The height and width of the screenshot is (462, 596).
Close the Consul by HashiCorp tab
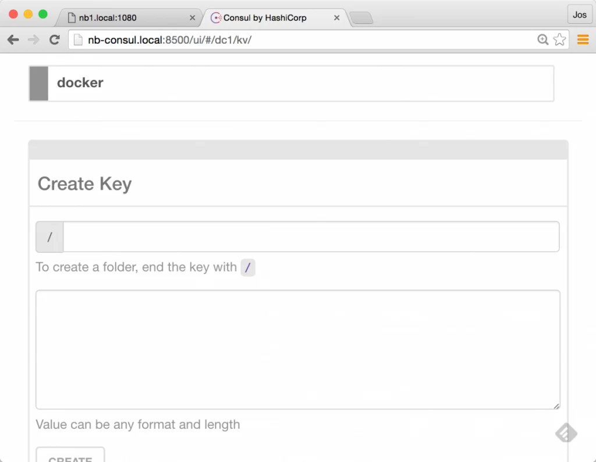(x=337, y=18)
